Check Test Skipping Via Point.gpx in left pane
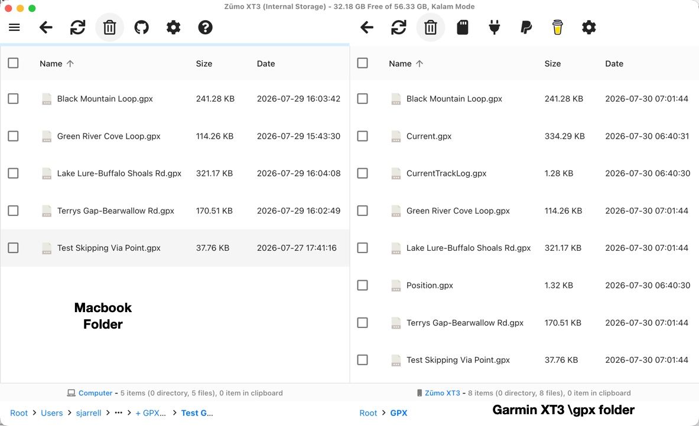This screenshot has height=426, width=699. (x=14, y=247)
